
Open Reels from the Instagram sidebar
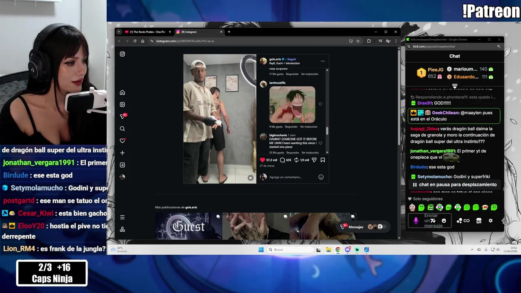(x=122, y=105)
